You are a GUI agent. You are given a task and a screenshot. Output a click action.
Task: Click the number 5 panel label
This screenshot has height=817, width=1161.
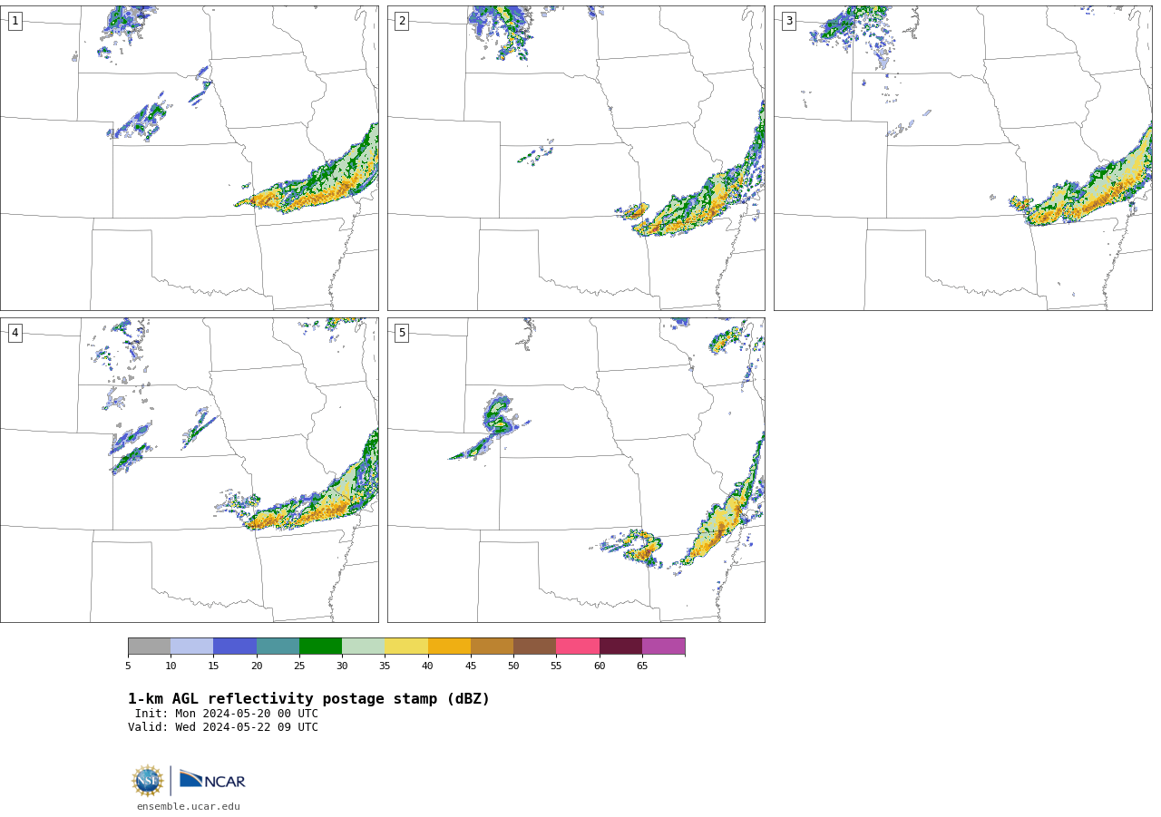point(402,333)
